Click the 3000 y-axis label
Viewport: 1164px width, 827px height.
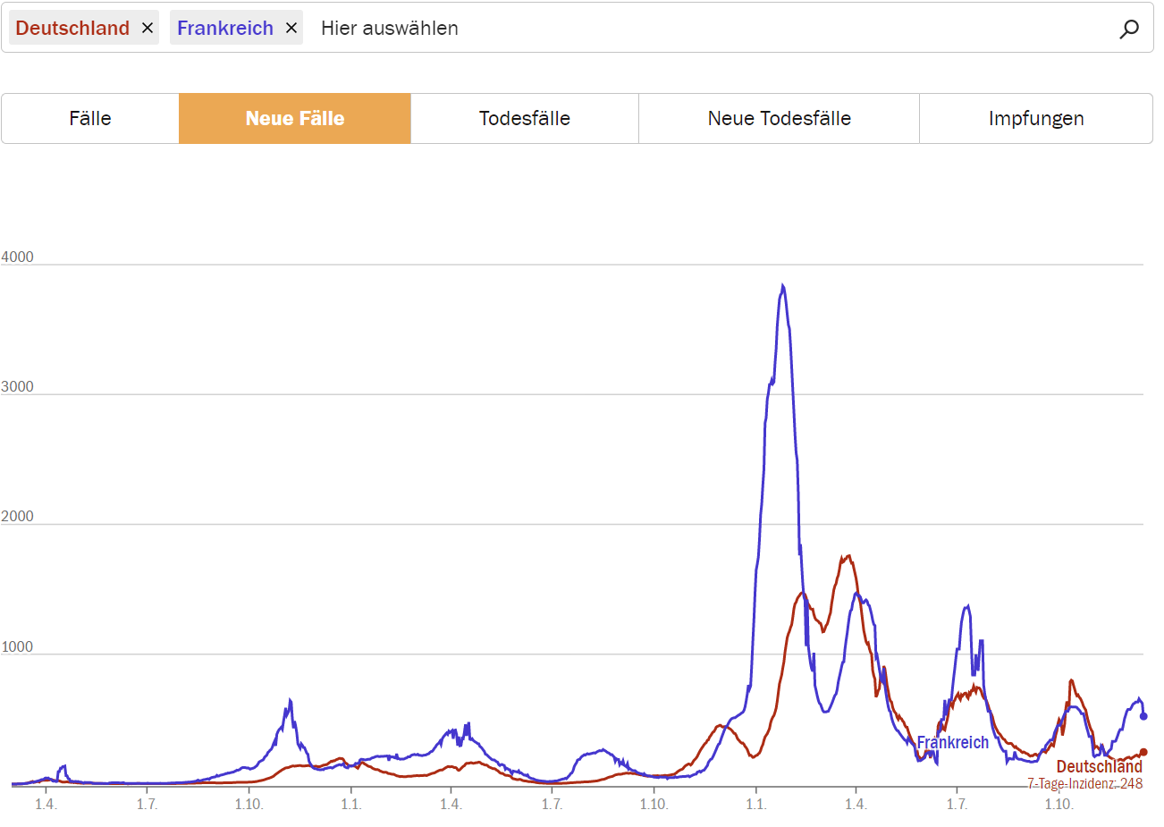coord(17,387)
